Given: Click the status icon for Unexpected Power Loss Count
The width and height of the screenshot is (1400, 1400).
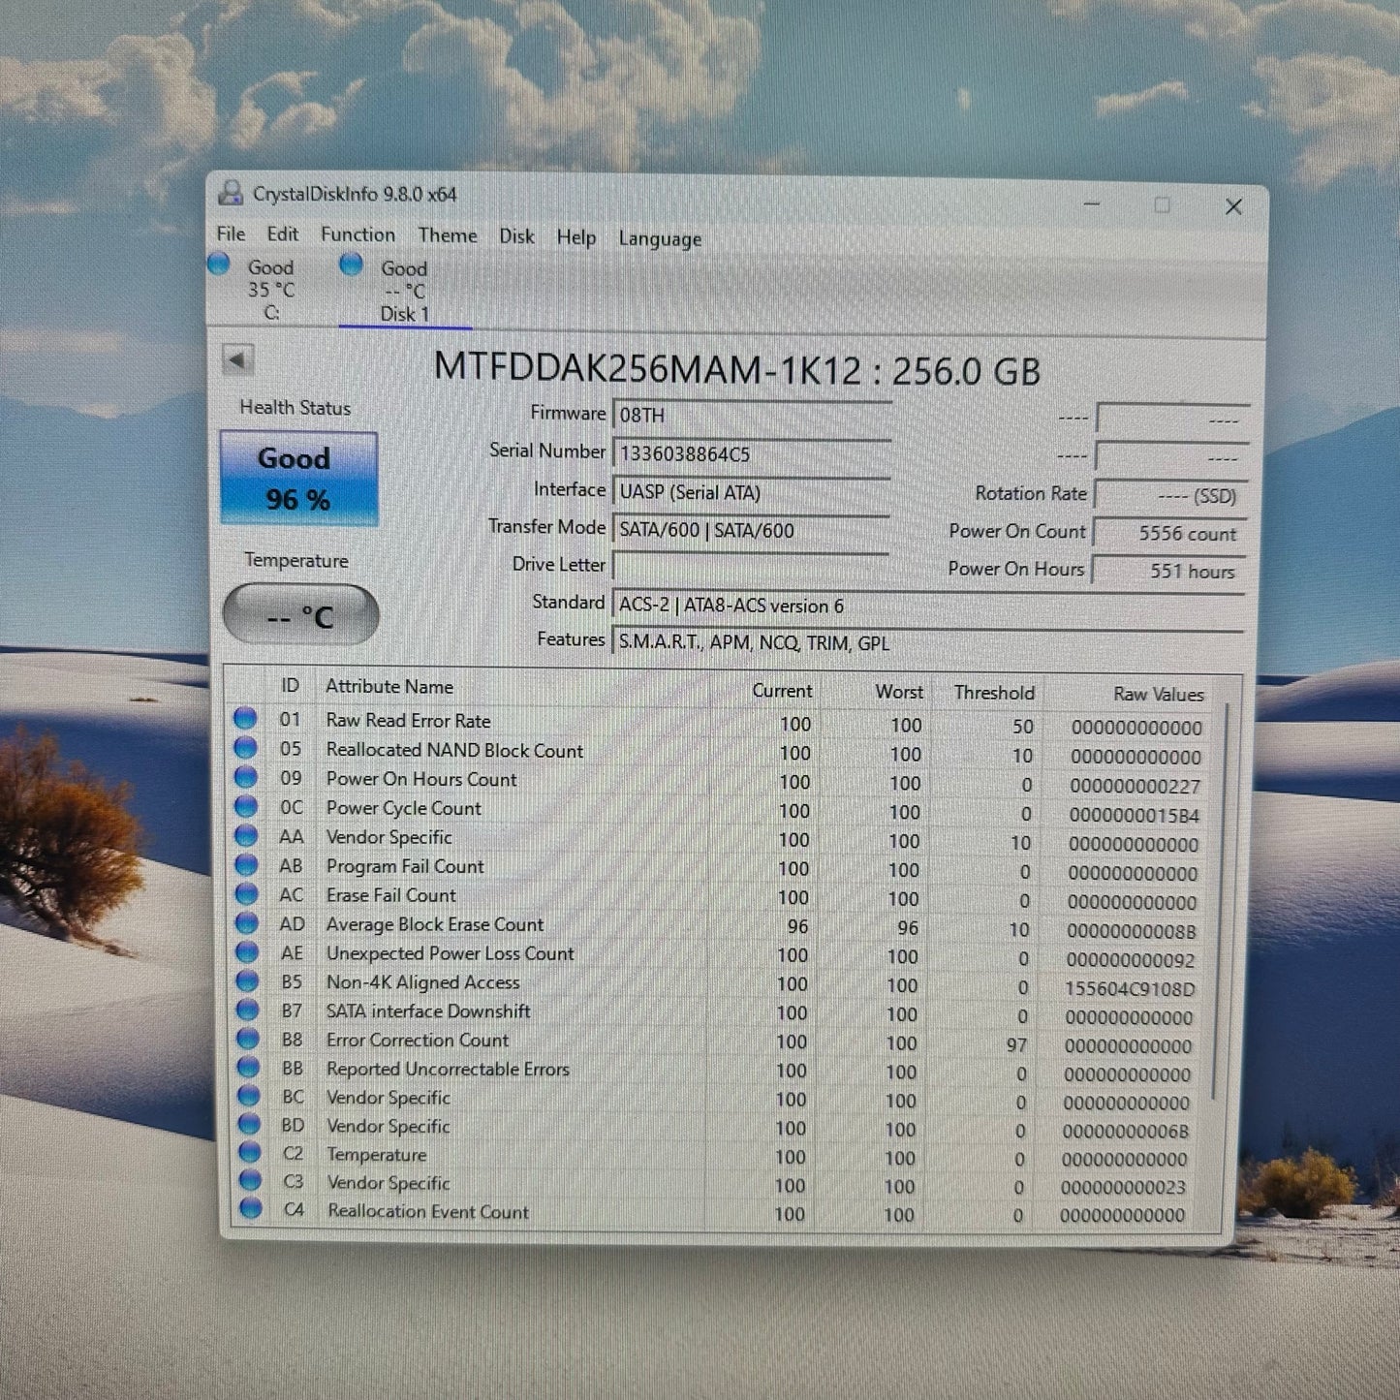Looking at the screenshot, I should coord(247,950).
